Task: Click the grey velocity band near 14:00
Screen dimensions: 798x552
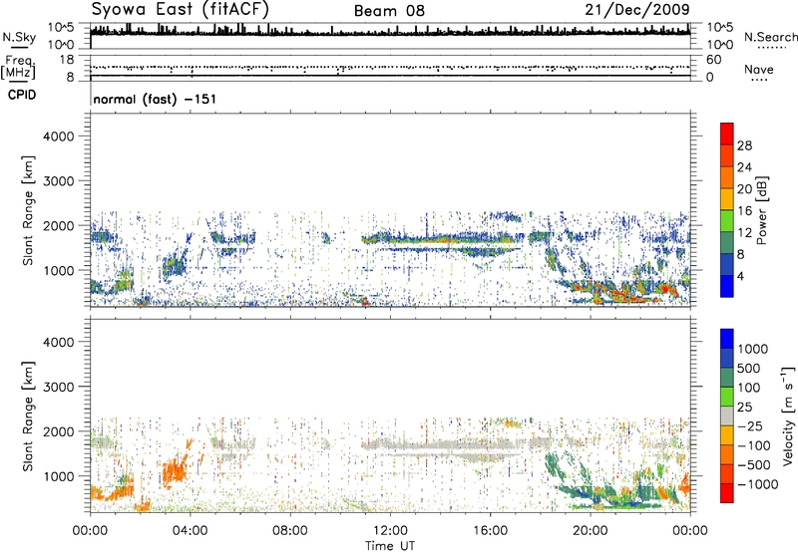Action: tap(440, 445)
